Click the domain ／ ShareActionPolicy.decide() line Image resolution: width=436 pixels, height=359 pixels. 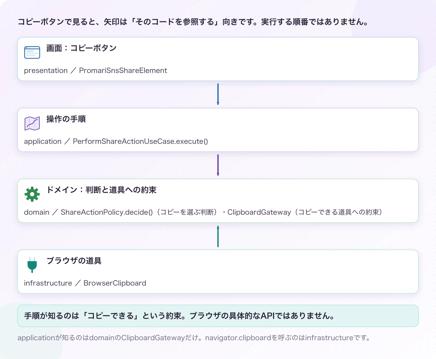point(203,212)
